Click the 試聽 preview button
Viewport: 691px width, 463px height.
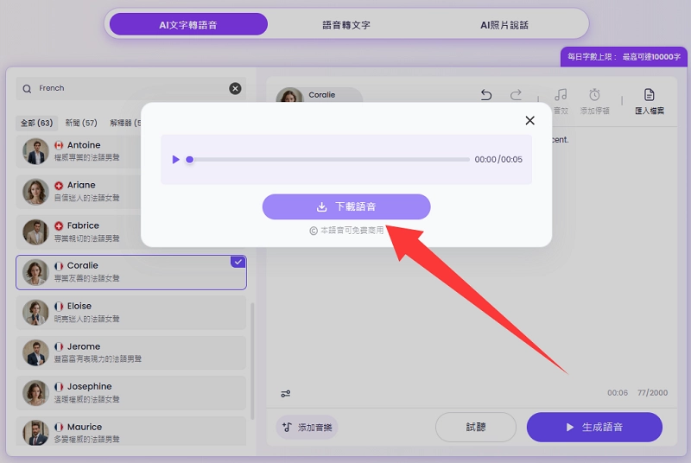(x=476, y=427)
